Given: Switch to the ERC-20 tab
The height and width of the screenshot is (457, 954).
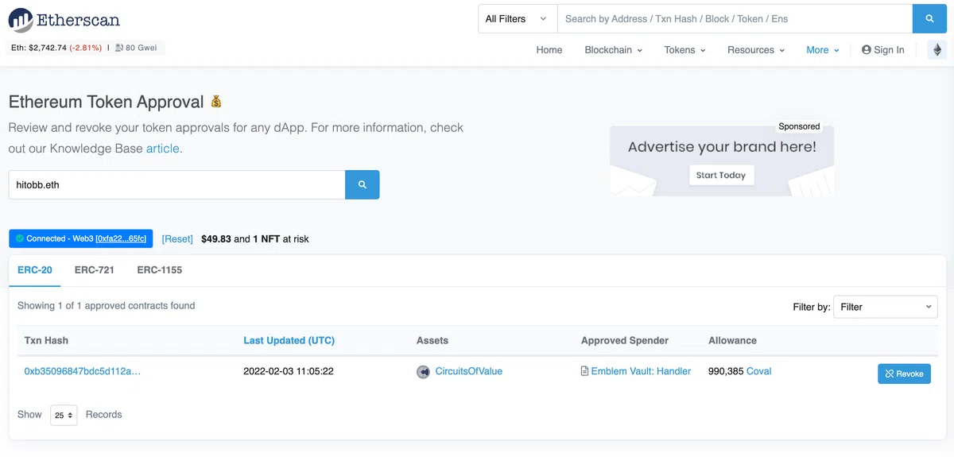Looking at the screenshot, I should 35,270.
